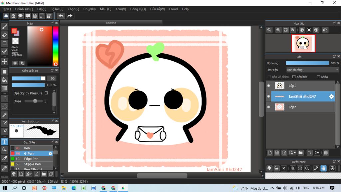Click the horizontal canvas scrollbar

click(x=162, y=175)
